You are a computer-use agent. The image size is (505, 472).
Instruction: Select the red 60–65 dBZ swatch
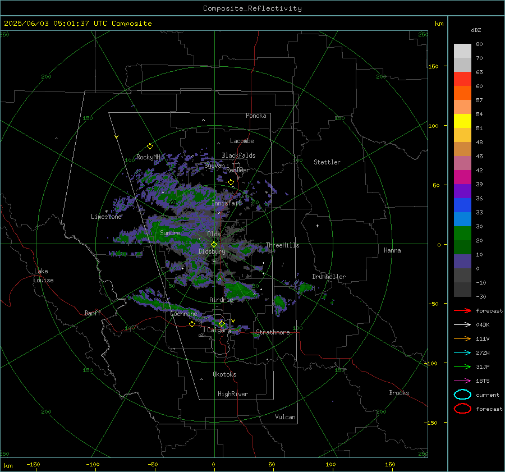pyautogui.click(x=462, y=79)
